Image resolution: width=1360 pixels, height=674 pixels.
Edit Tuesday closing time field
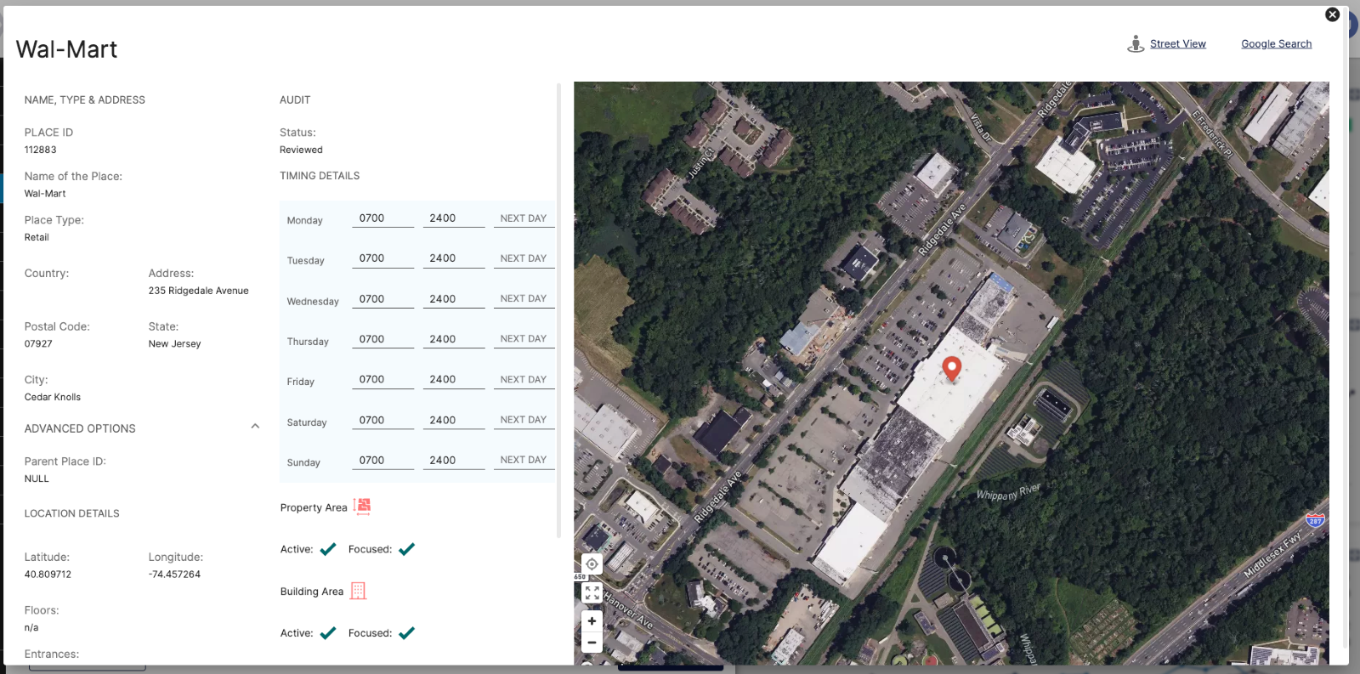point(454,258)
